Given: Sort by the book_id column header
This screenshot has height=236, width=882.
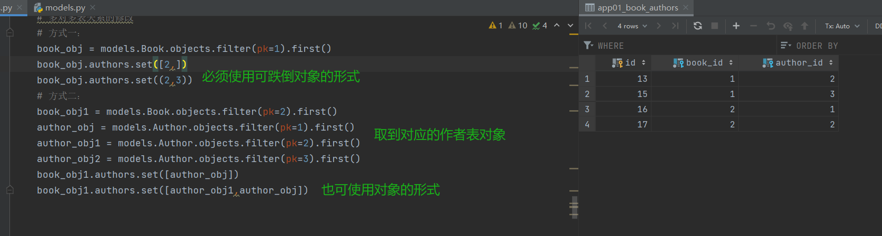Looking at the screenshot, I should pos(704,63).
